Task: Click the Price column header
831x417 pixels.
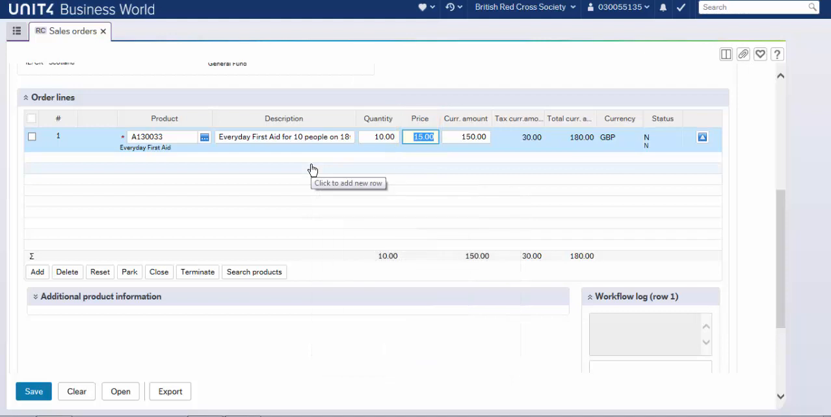Action: point(420,118)
